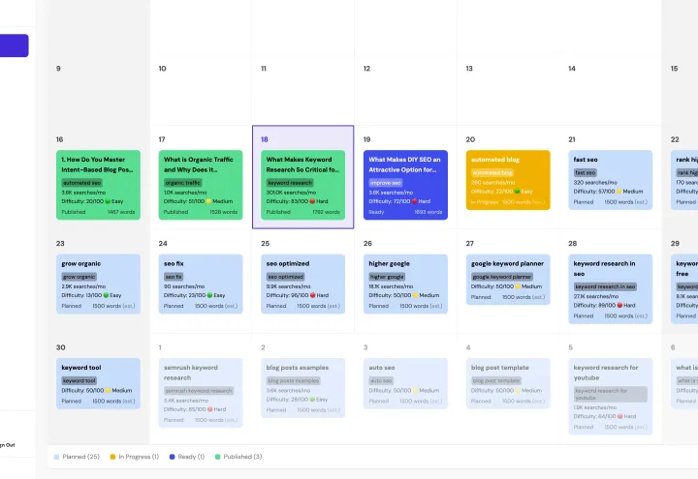698x479 pixels.
Task: Click the red Hard dot on the day 18 card
Action: point(312,201)
